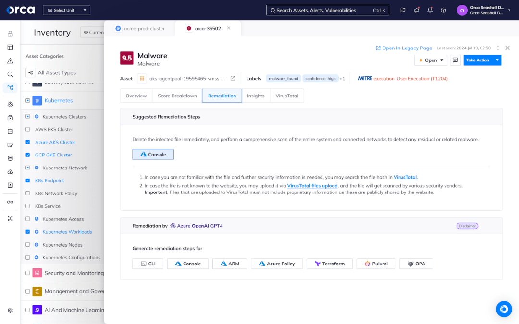Open the flag icon in top bar
519x324 pixels.
click(x=403, y=10)
